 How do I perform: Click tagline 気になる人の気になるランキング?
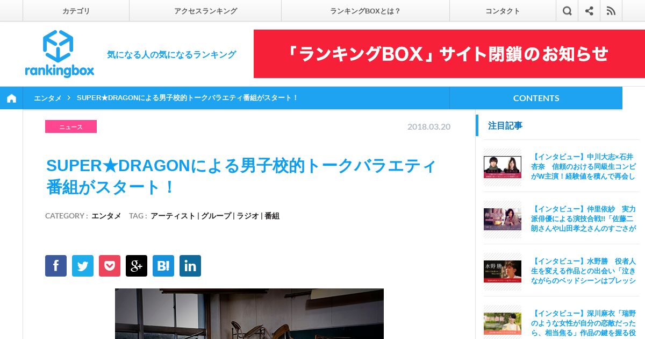click(171, 54)
